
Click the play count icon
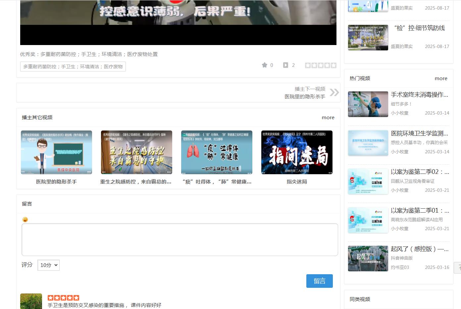[285, 65]
